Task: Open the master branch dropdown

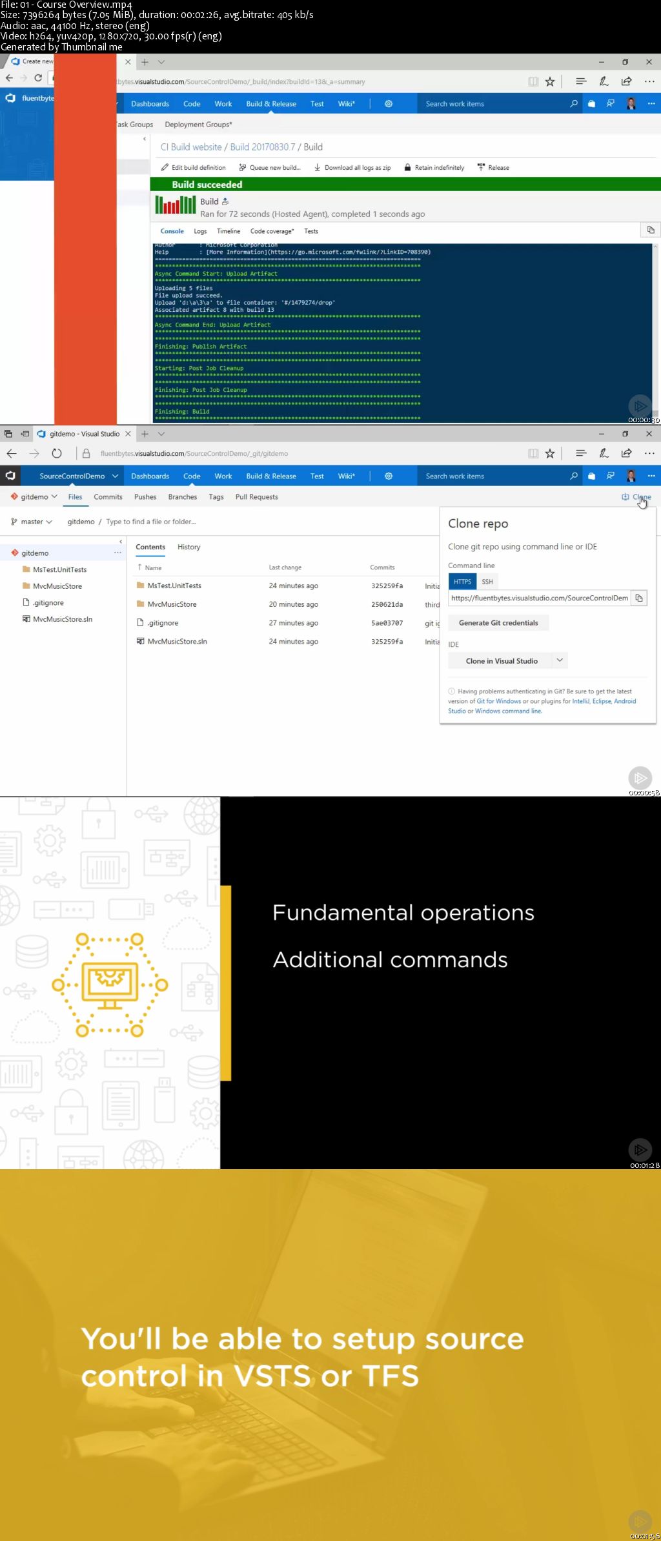Action: coord(32,522)
